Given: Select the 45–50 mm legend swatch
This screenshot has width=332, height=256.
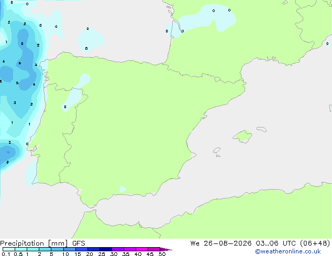Looking at the screenshot, I should point(154,249).
